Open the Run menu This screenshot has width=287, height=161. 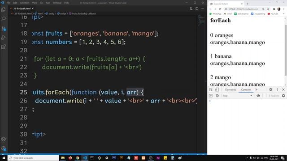coord(48,3)
